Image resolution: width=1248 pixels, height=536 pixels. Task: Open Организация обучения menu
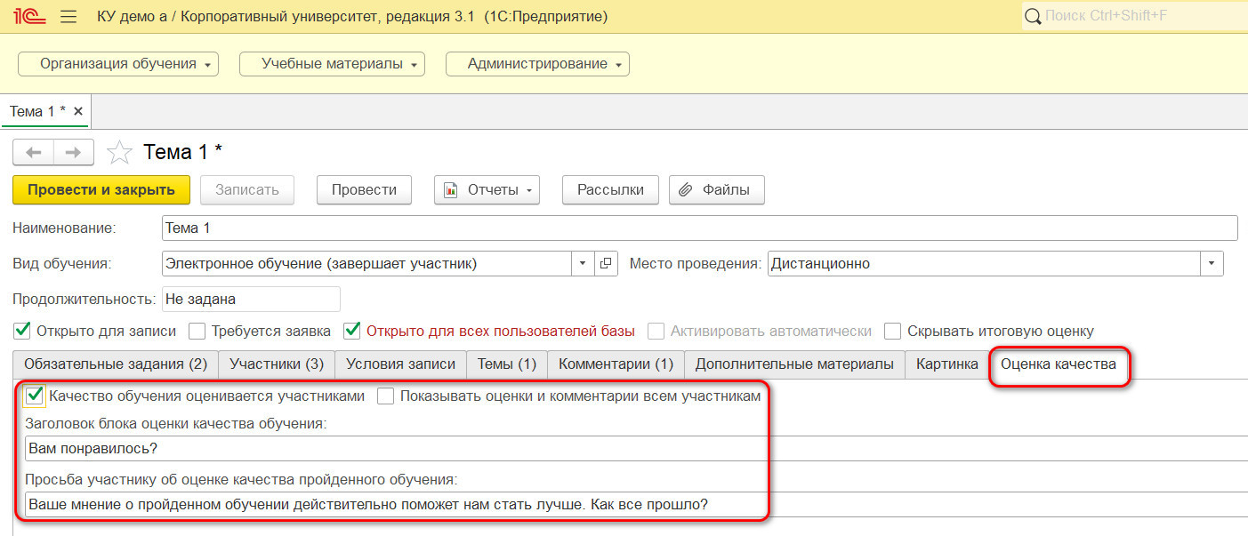coord(118,64)
